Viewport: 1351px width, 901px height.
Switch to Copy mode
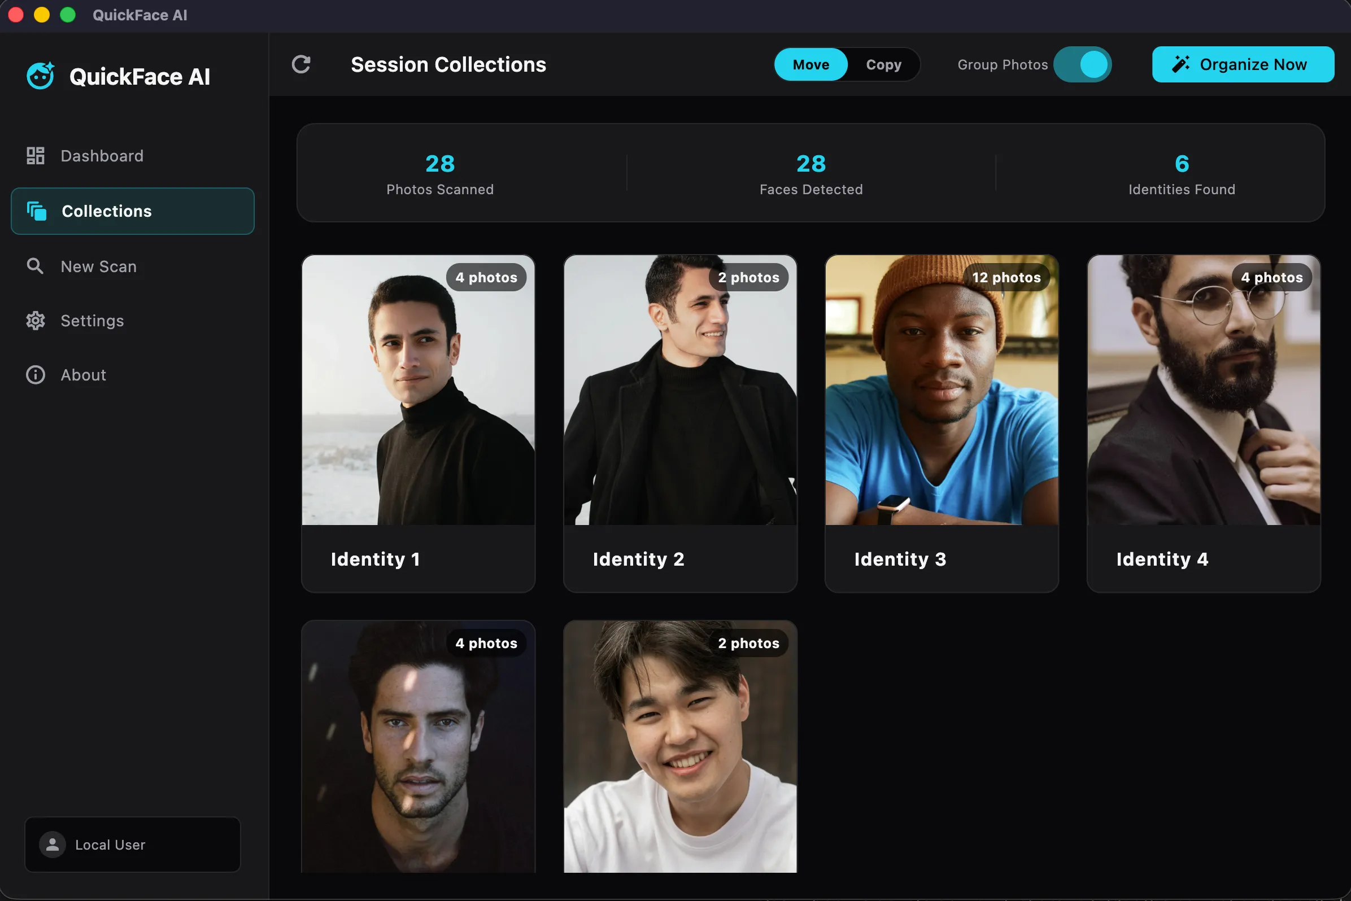point(883,64)
